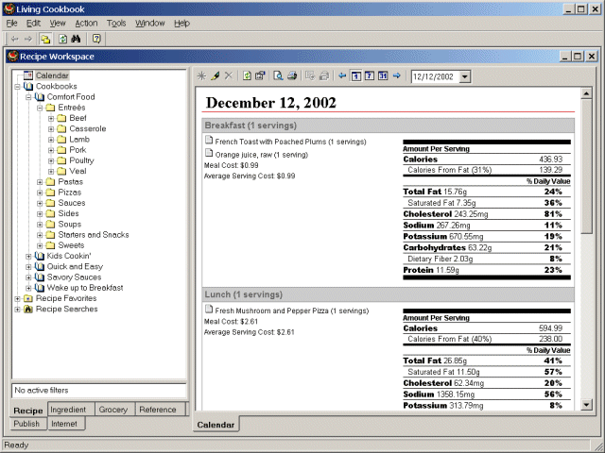
Task: Open search with the binoculars icon
Action: 76,39
